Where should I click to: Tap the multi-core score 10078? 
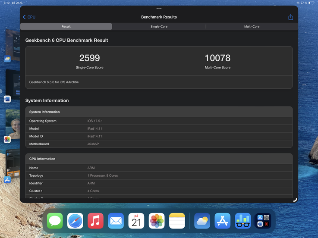coord(217,58)
